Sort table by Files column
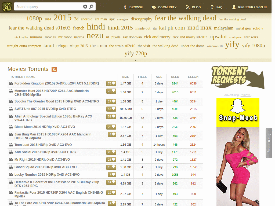Screen dimensions: 275x206 (142, 77)
